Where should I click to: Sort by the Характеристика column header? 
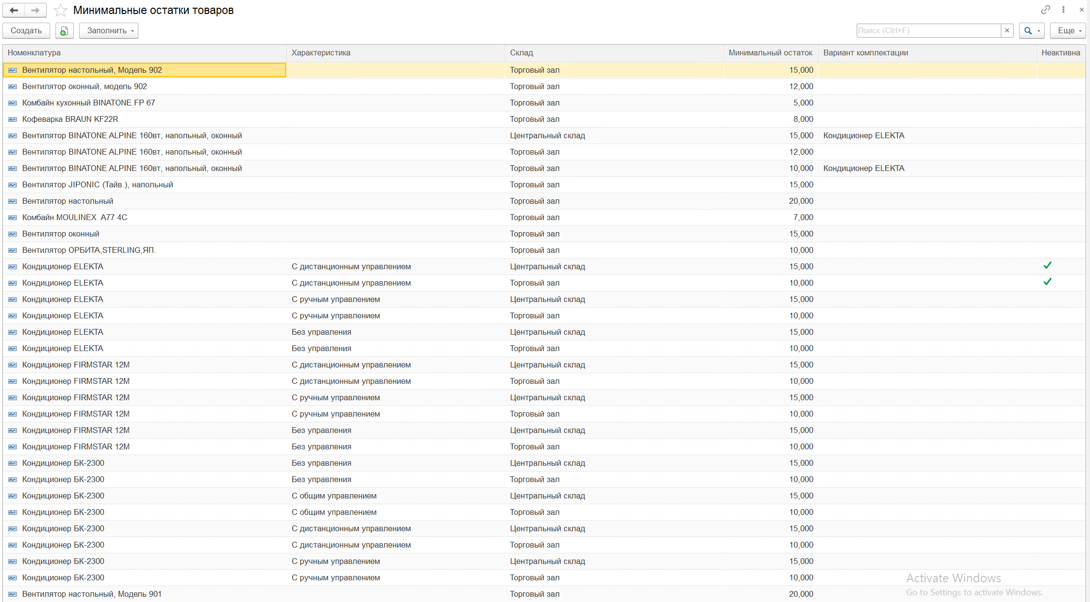(x=396, y=53)
